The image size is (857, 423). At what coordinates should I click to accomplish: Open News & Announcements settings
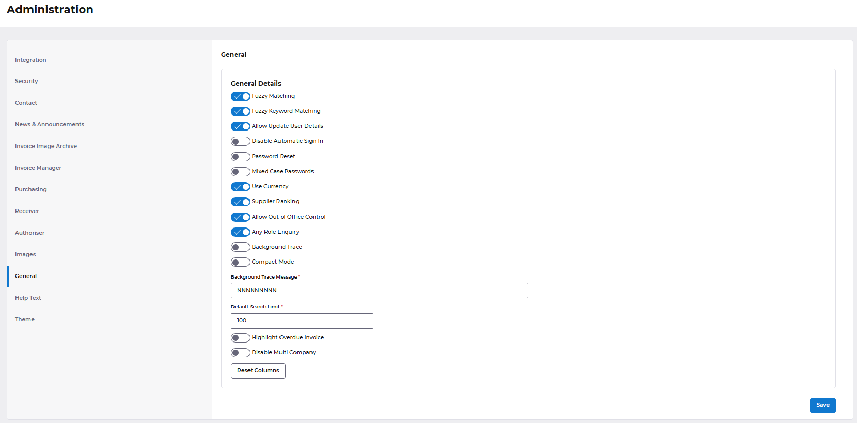(x=50, y=124)
